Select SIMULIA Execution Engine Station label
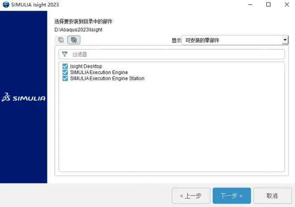Viewport: 295px width, 207px height. (x=107, y=79)
